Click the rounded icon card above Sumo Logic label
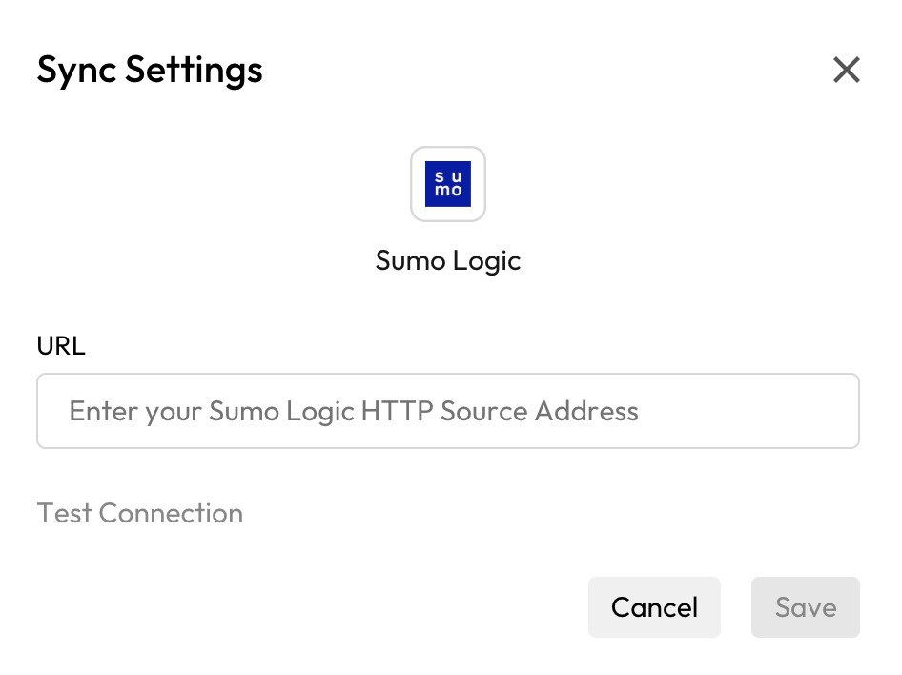 point(448,184)
